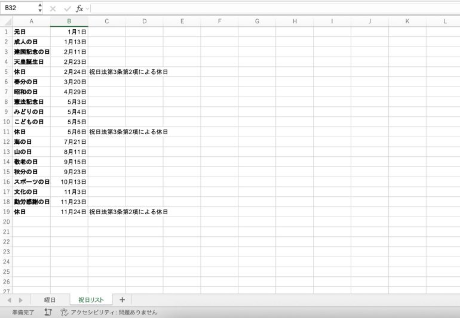
Task: Expand the dropdown next to fx
Action: [87, 9]
